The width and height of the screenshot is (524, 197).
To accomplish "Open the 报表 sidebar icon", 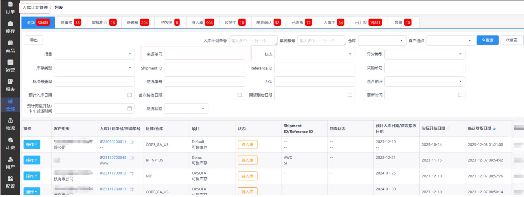I will point(10,85).
